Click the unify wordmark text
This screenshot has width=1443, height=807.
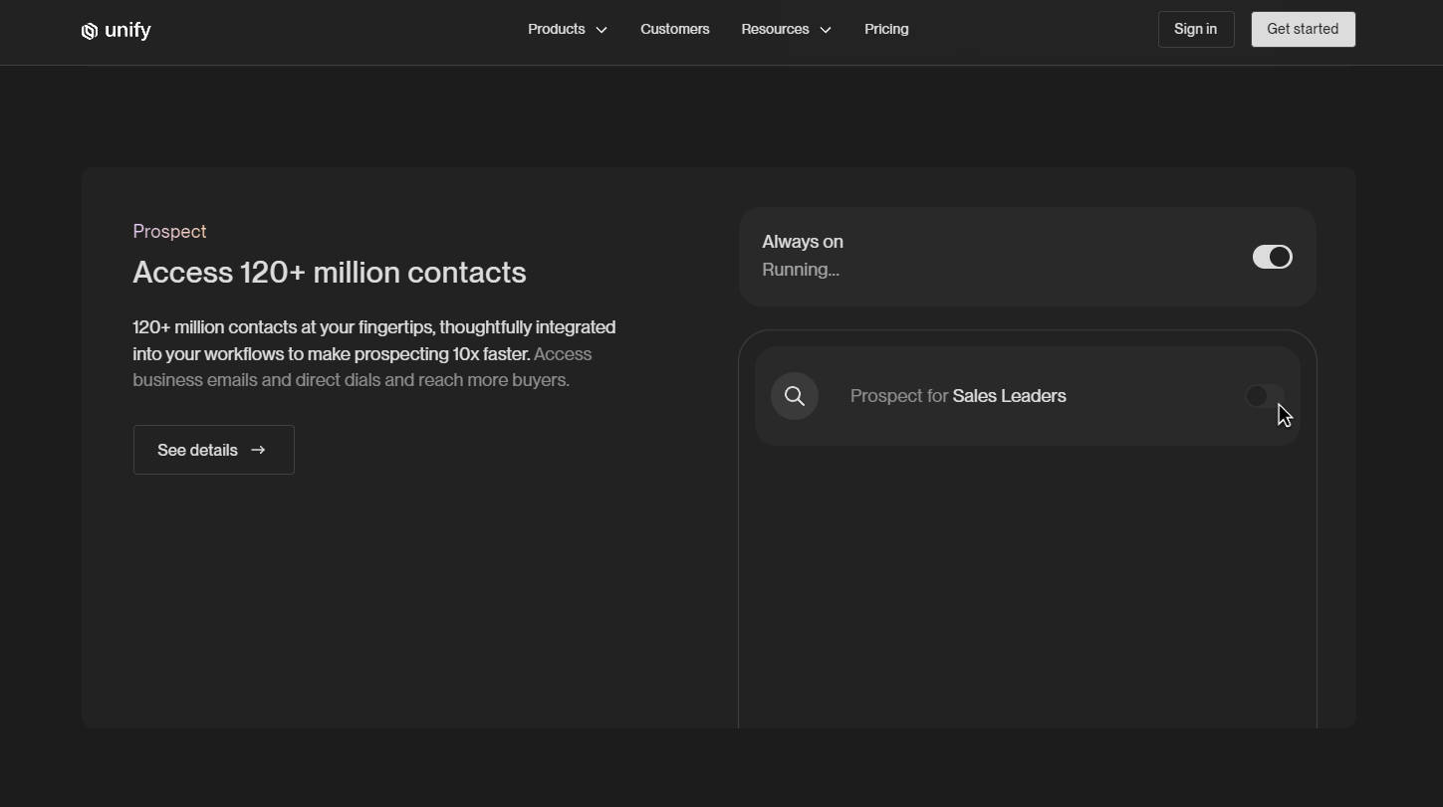(x=127, y=30)
